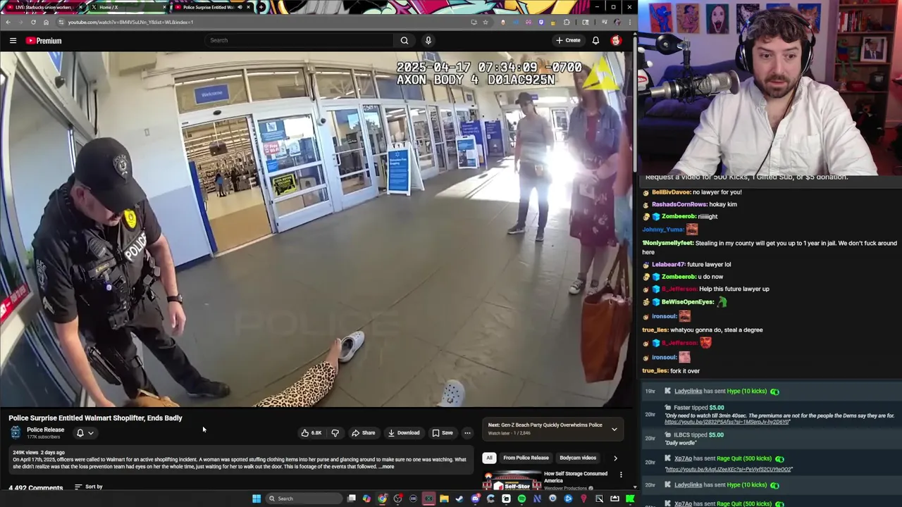Select the Police Surprise Entitled Walmart tab

(x=211, y=7)
